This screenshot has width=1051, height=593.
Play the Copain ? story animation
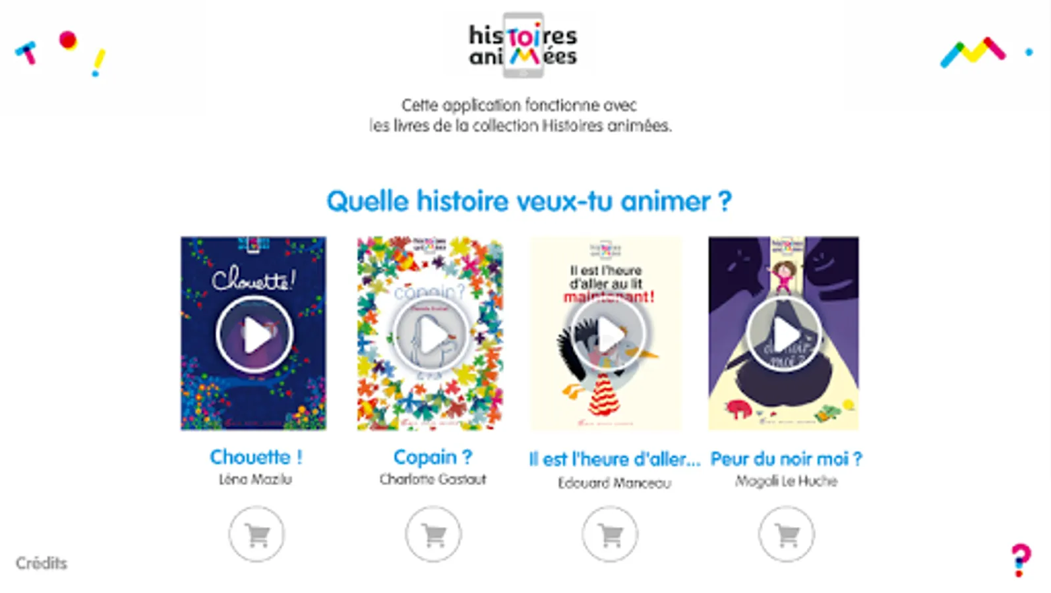[431, 335]
